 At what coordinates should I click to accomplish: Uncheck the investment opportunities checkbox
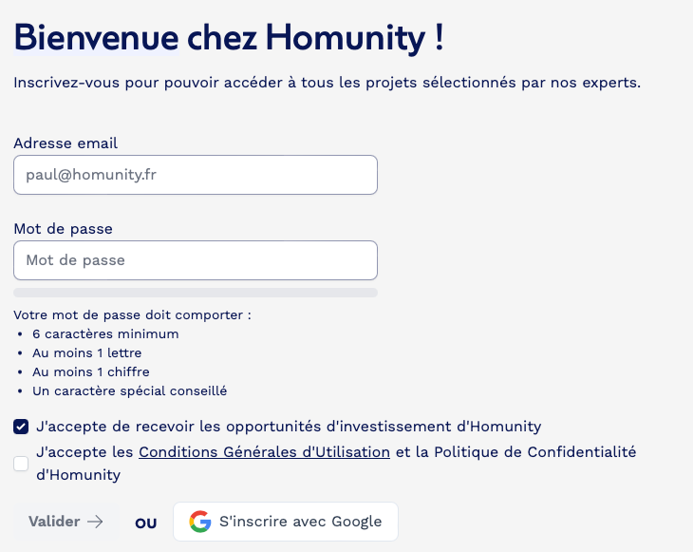click(x=21, y=427)
